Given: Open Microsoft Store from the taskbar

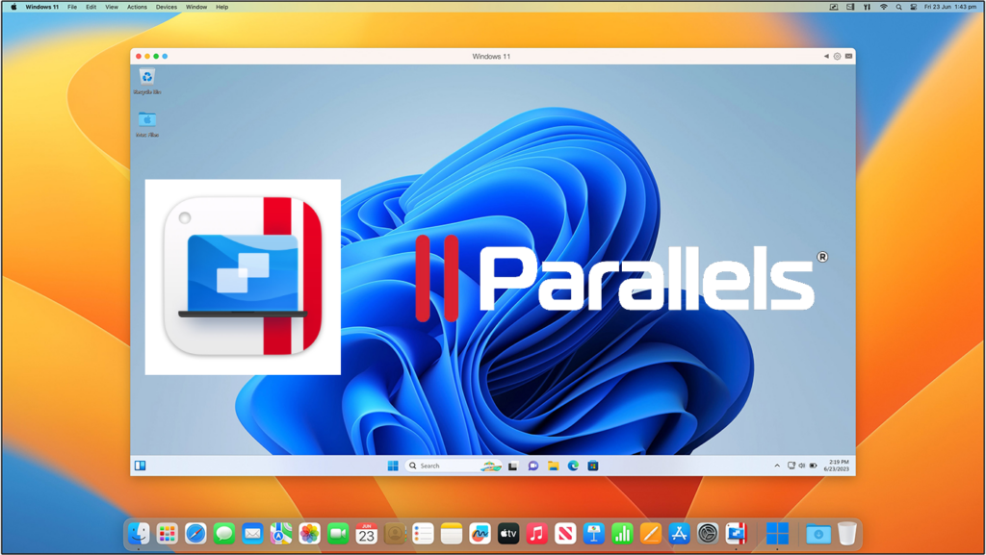Looking at the screenshot, I should tap(593, 466).
